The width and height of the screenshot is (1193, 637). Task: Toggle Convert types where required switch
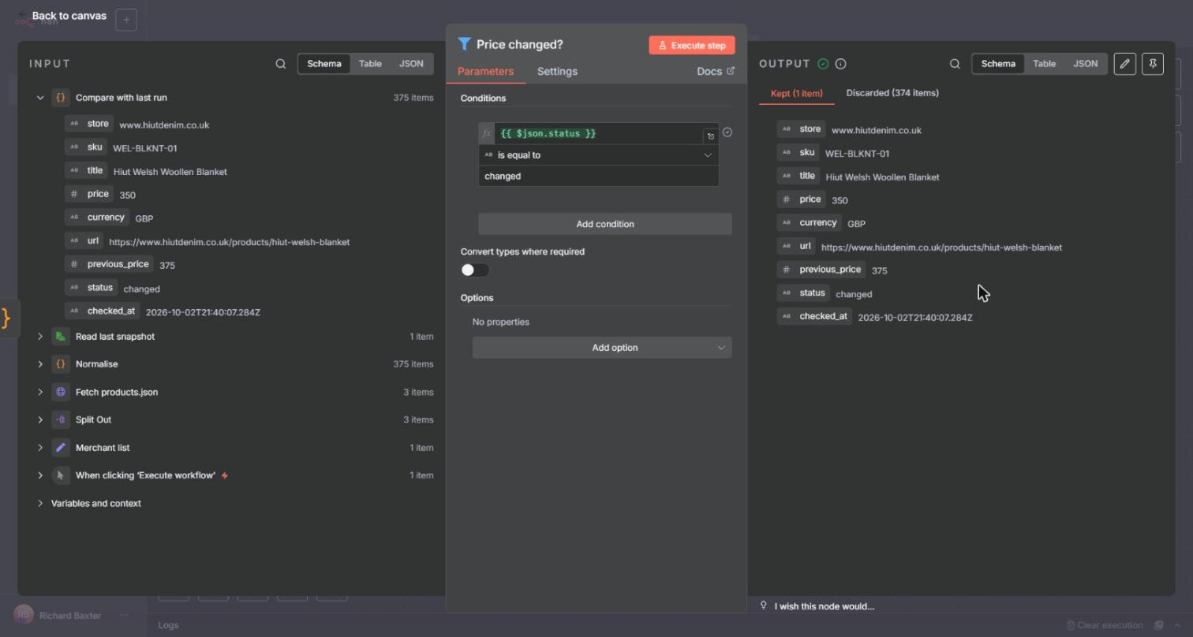pos(475,270)
